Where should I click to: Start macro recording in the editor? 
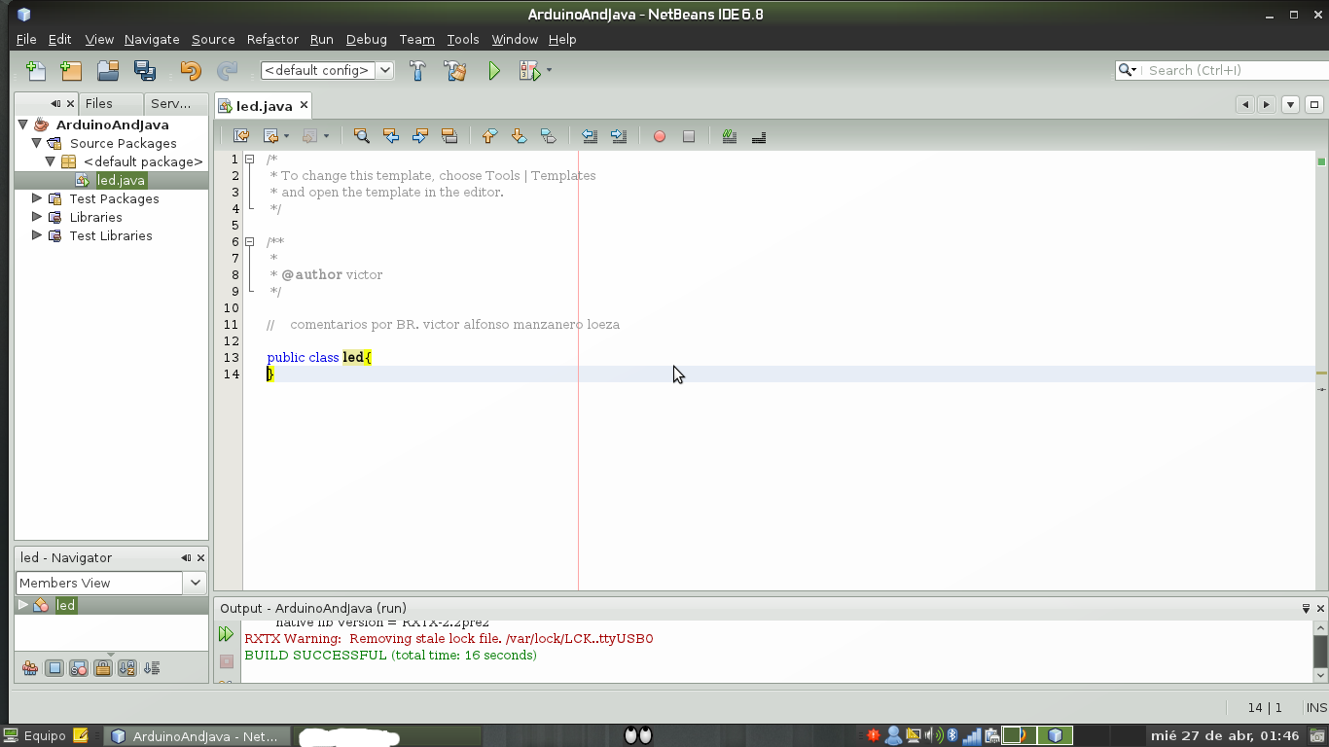[659, 136]
